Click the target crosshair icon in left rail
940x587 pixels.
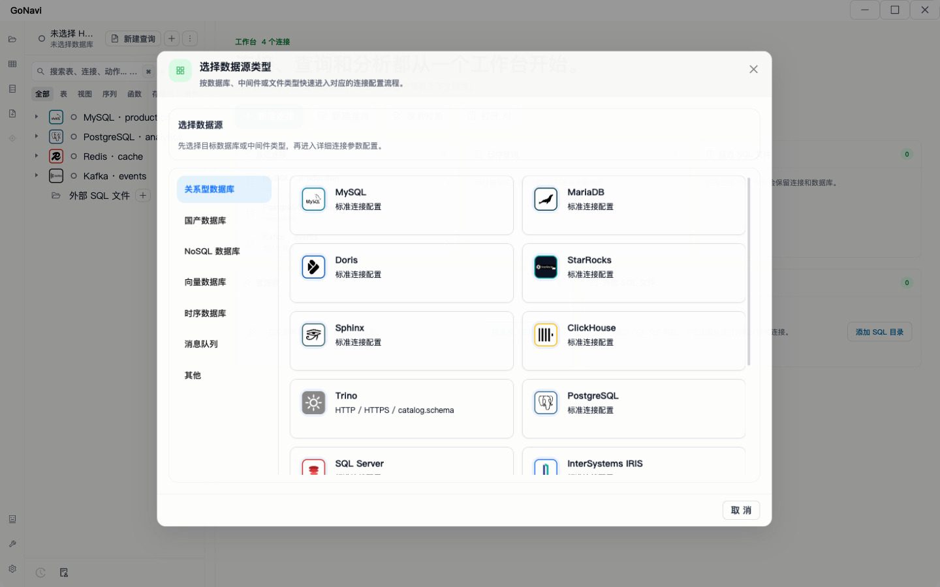pos(12,138)
